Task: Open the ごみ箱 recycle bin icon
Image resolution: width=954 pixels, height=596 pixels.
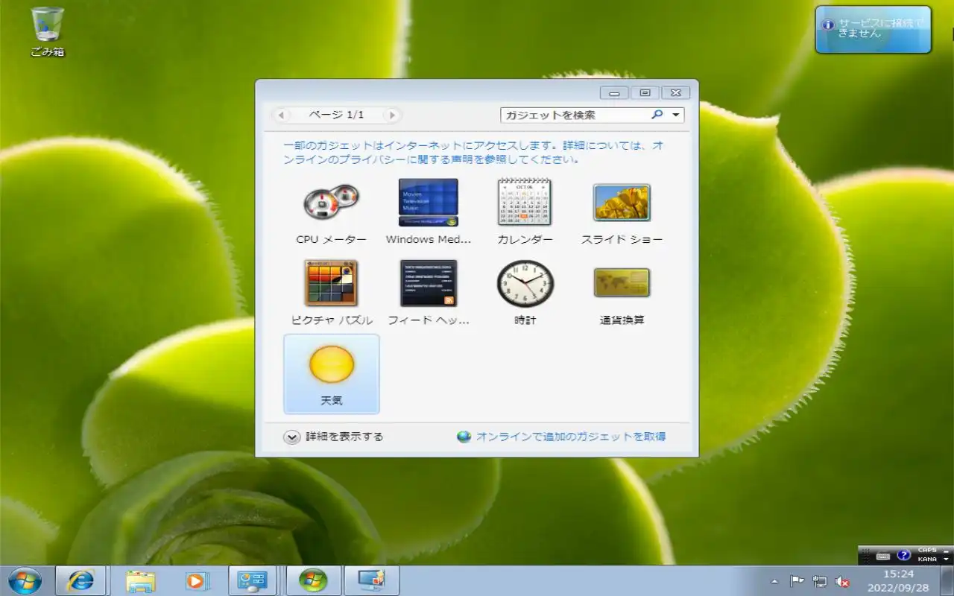Action: (x=48, y=32)
